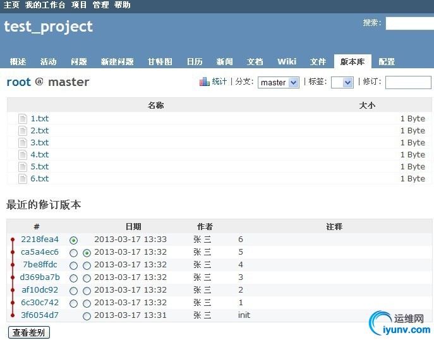
Task: Click the test_project title
Action: pos(49,27)
